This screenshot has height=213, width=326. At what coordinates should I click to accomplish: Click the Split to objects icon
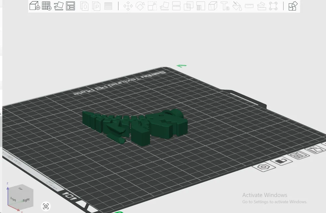(84, 6)
